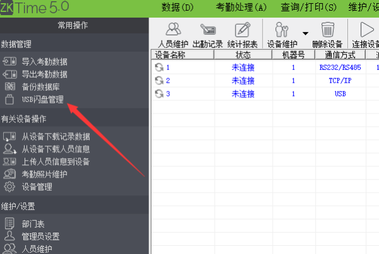Click the 导出考勤数据 sidebar icon

(9, 74)
